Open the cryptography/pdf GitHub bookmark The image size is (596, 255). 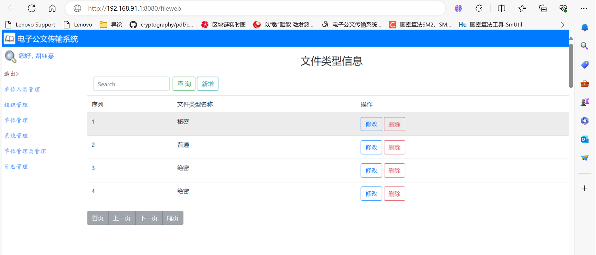click(x=161, y=24)
